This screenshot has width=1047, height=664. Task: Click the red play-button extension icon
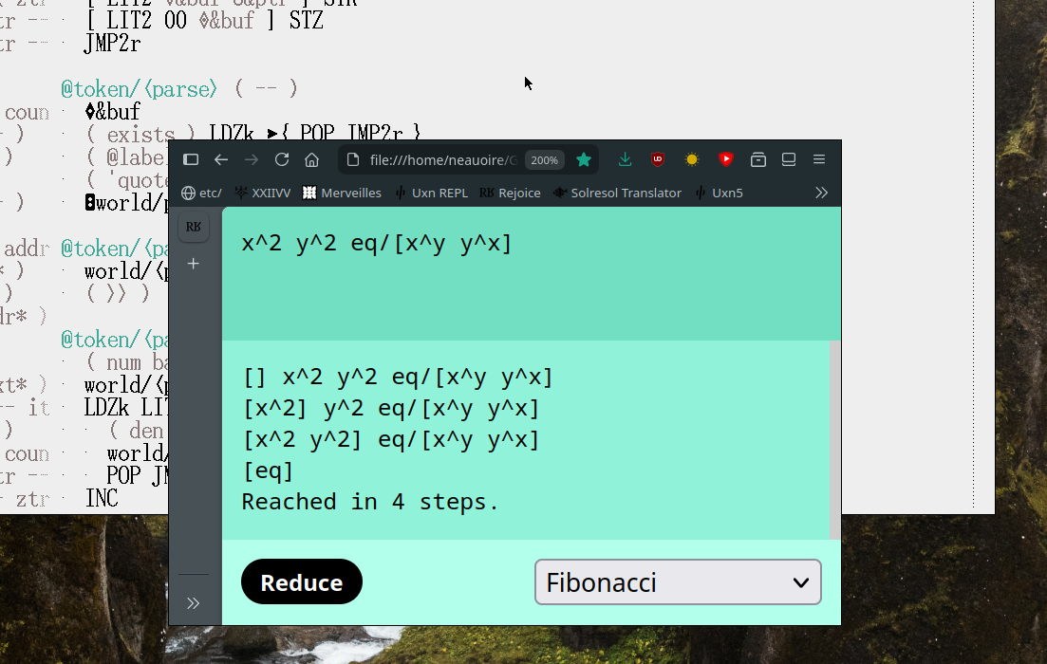(726, 159)
